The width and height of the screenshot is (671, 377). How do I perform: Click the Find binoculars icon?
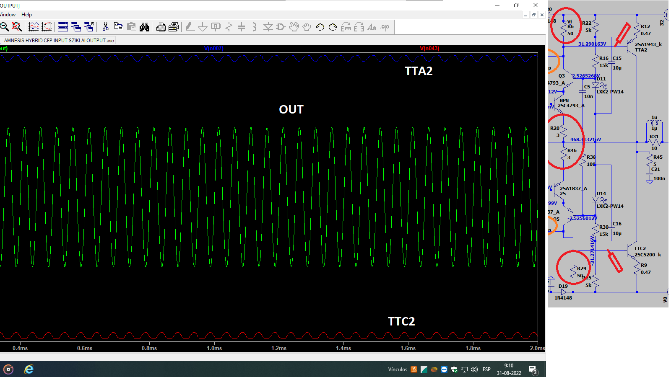click(145, 27)
